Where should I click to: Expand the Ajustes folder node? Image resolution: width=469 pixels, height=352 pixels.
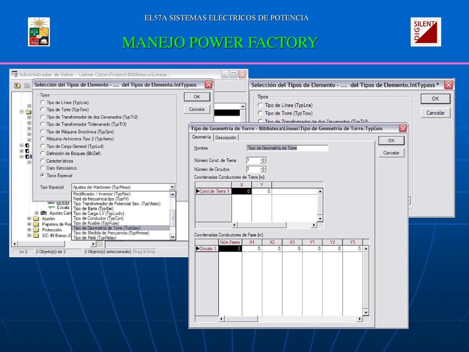[29, 219]
